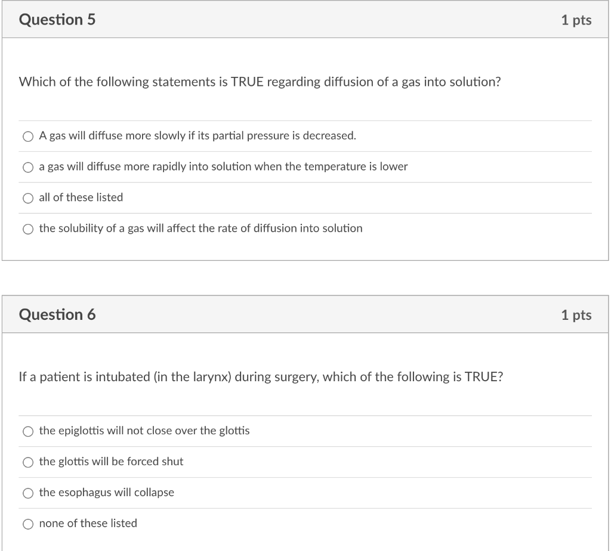The width and height of the screenshot is (611, 551).
Task: Click the gas diffusion question prompt text
Action: pyautogui.click(x=260, y=82)
